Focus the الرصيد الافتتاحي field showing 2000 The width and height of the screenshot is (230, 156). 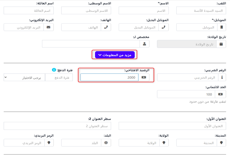109,77
